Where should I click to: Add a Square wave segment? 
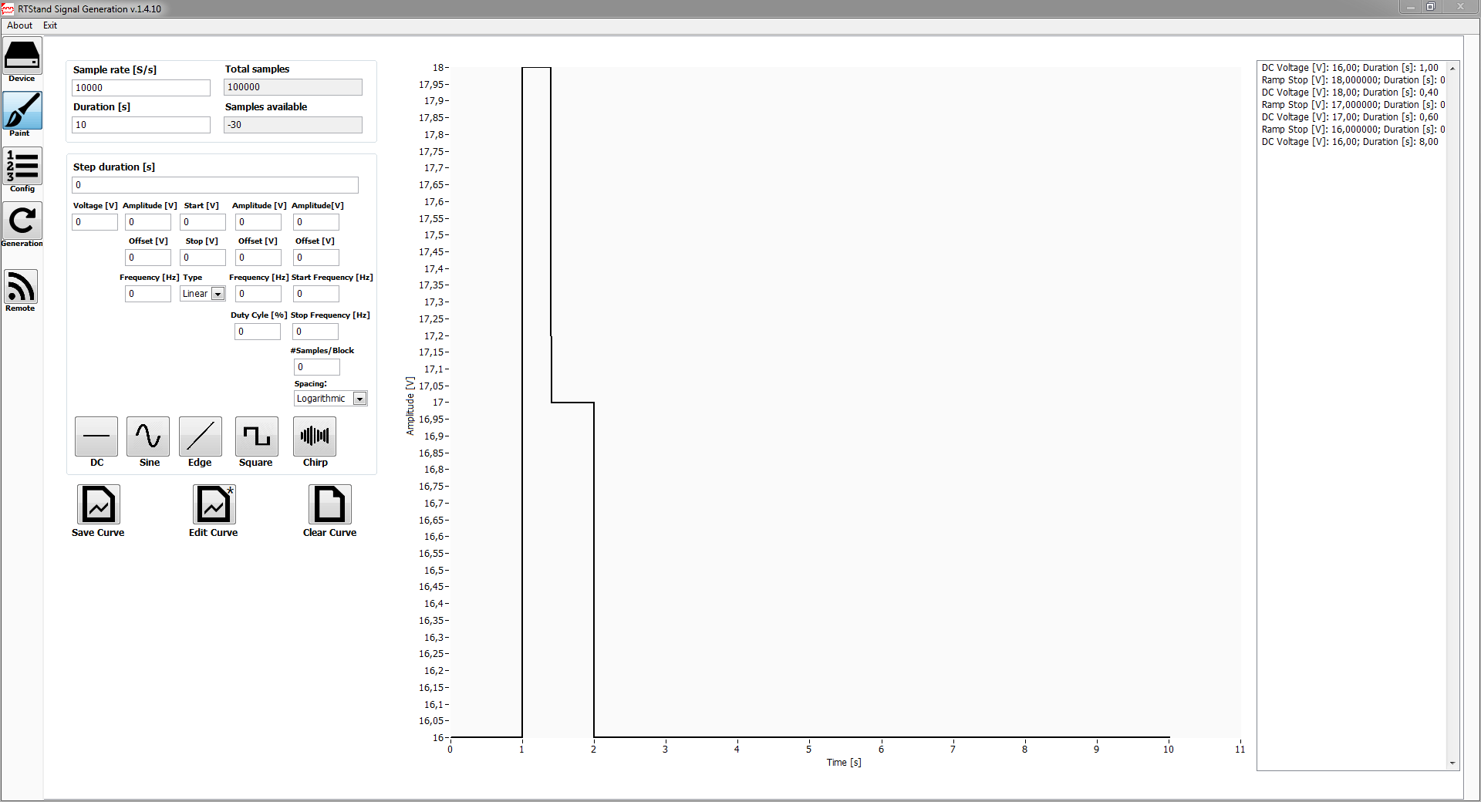click(256, 436)
